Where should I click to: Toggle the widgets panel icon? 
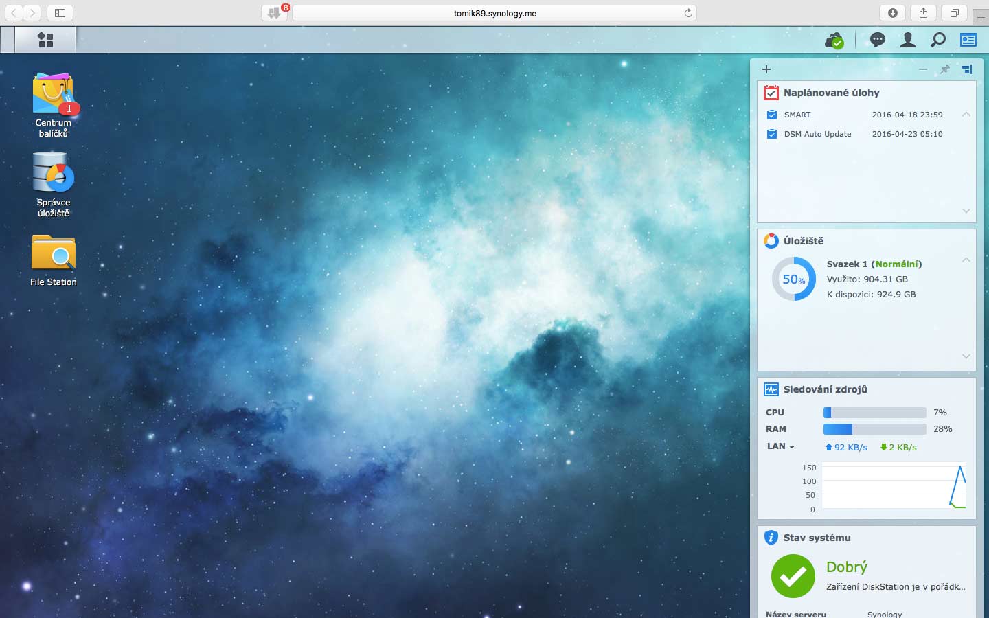968,41
